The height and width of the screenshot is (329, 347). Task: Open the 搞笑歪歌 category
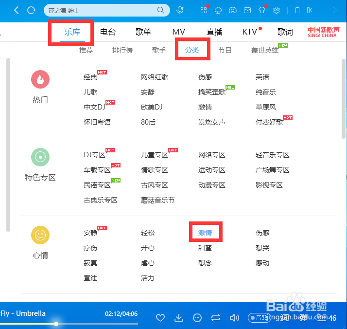(x=212, y=92)
